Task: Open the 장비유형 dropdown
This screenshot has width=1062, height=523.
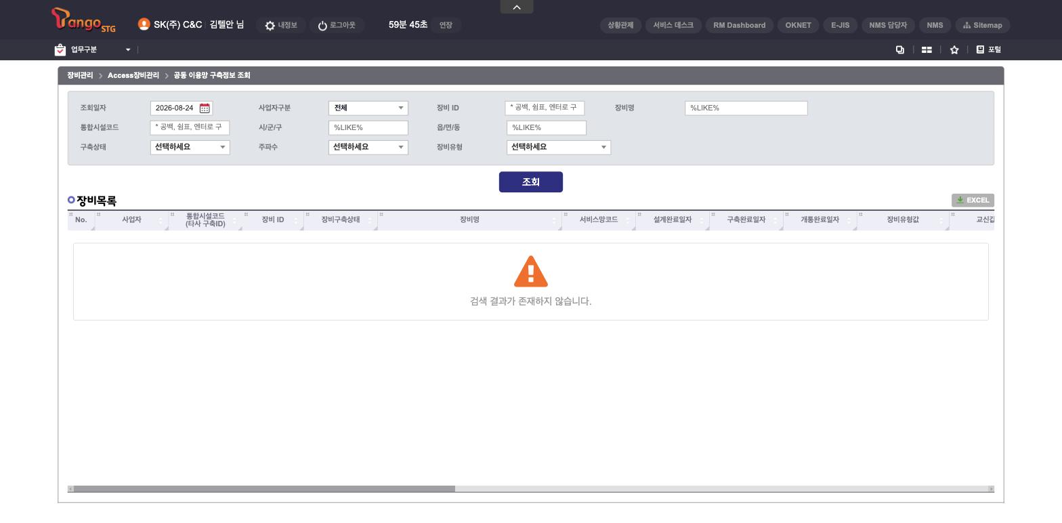Action: [x=559, y=148]
